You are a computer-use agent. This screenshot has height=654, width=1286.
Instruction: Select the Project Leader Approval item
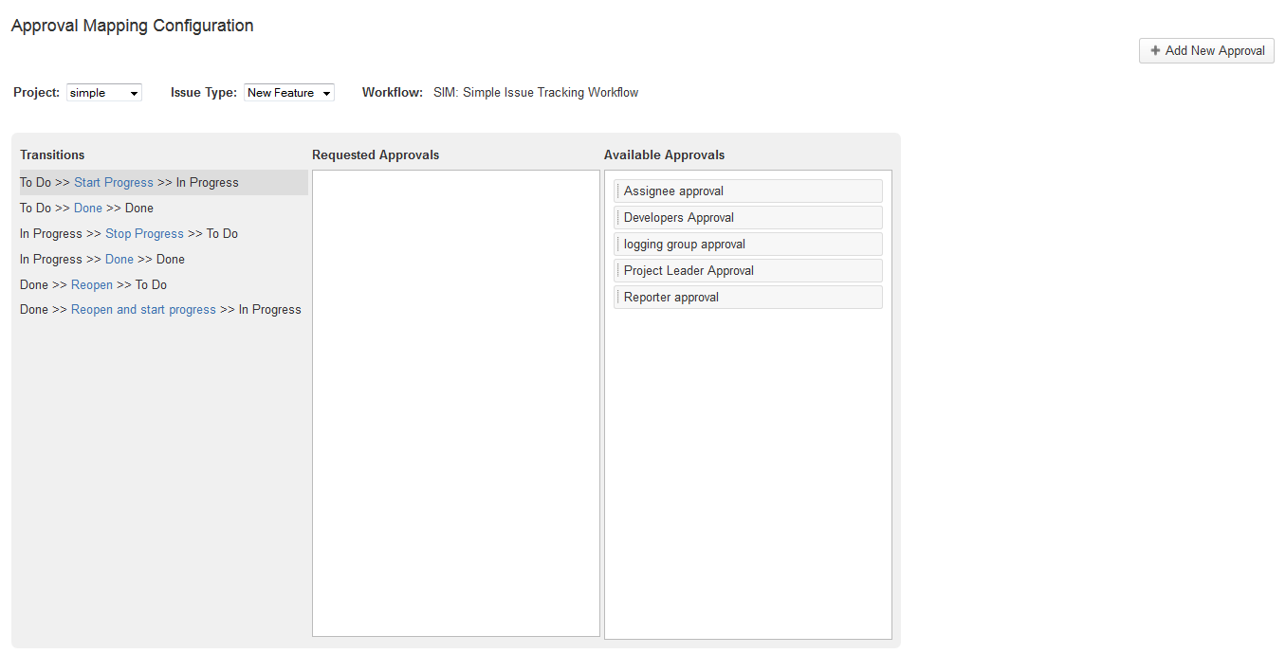[x=748, y=271]
